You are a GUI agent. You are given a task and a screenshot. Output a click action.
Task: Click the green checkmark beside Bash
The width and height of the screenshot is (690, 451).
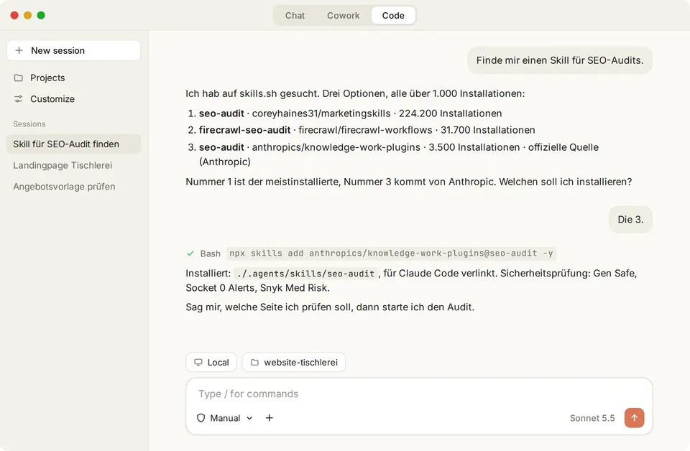pyautogui.click(x=190, y=254)
